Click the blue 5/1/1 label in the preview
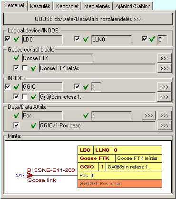 [x=20, y=176]
